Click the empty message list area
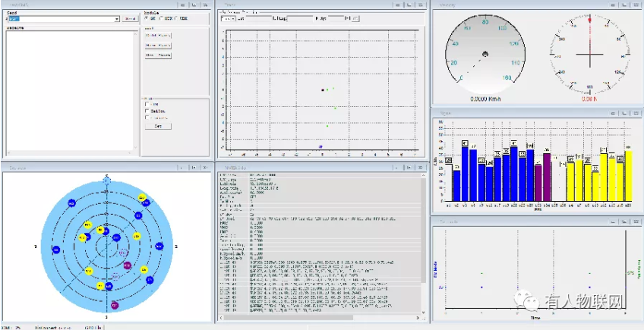 click(x=69, y=90)
